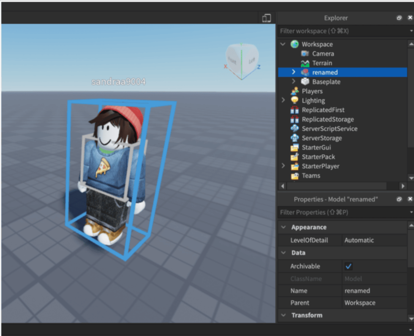Pin the Properties panel
414x336 pixels.
click(399, 199)
